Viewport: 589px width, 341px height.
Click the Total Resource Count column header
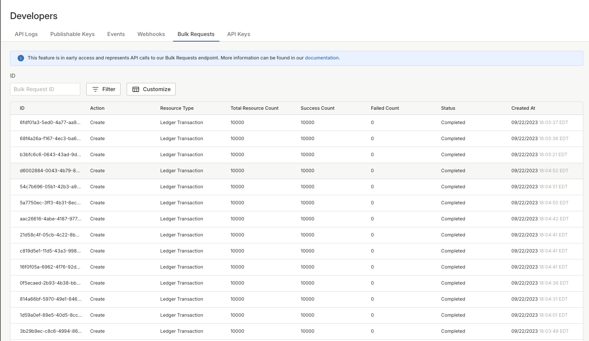click(x=254, y=108)
